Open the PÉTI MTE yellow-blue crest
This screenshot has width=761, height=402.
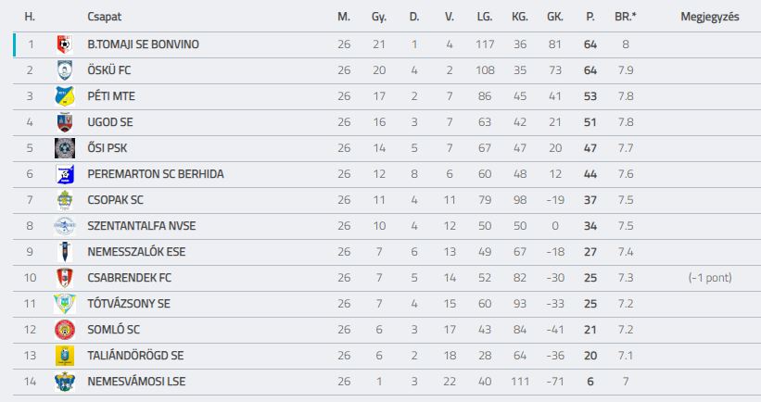[x=65, y=96]
